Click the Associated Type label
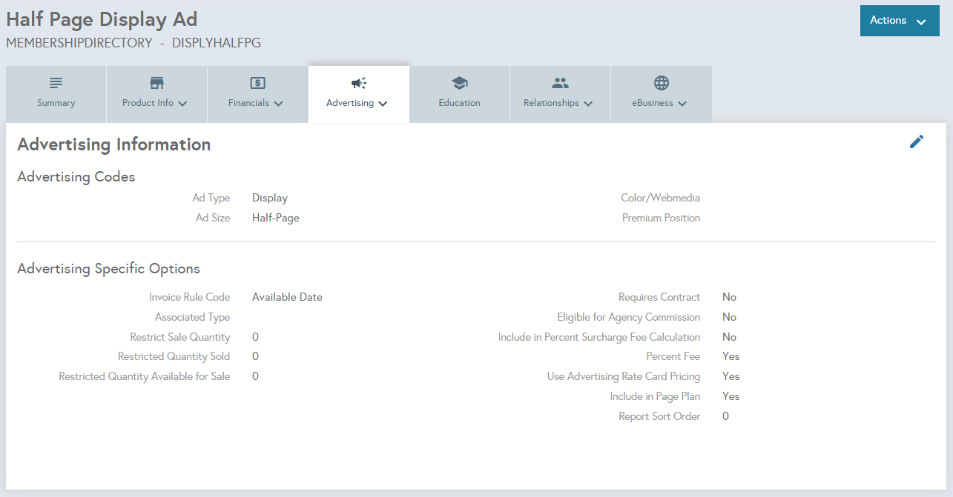This screenshot has height=497, width=953. click(192, 317)
